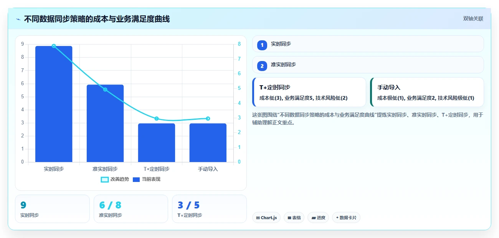Open the 准实时同步 list row
Viewport: 499px width, 238px height.
pyautogui.click(x=368, y=65)
